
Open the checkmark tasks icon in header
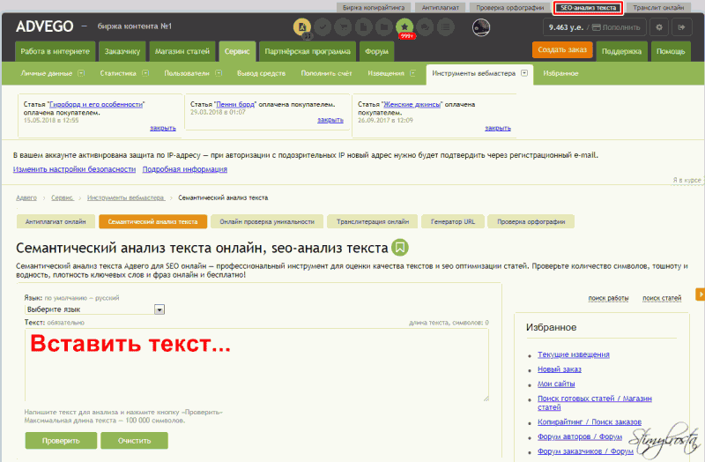323,27
